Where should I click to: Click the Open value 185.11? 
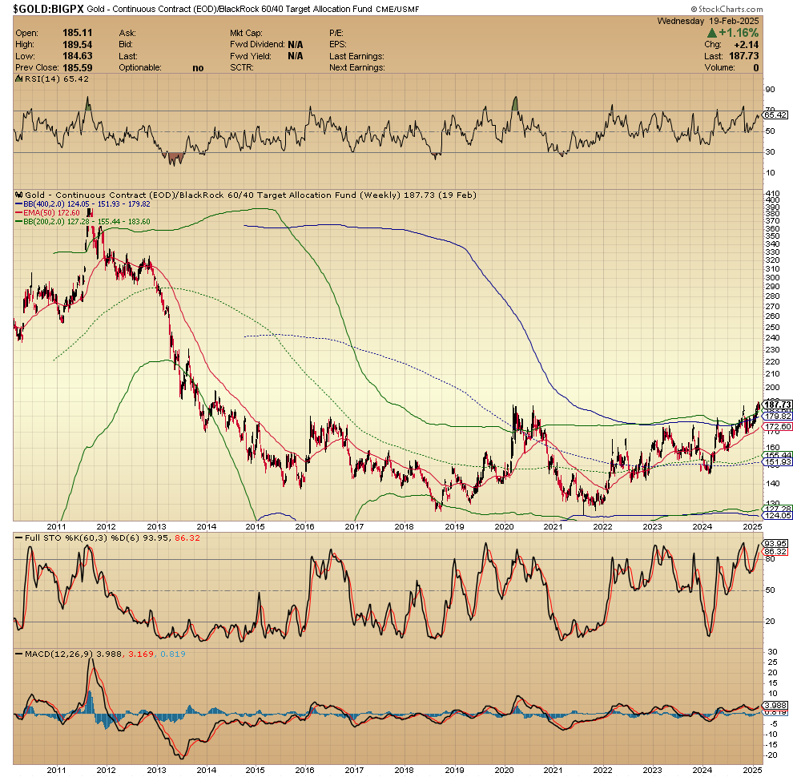(78, 33)
